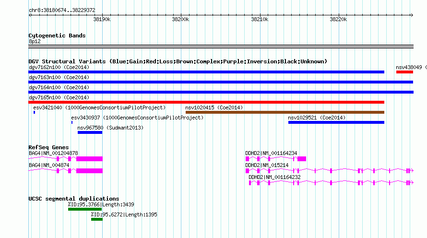This screenshot has width=427, height=238.
Task: Select the green Length:1395 duplication bar
Action: (97, 219)
